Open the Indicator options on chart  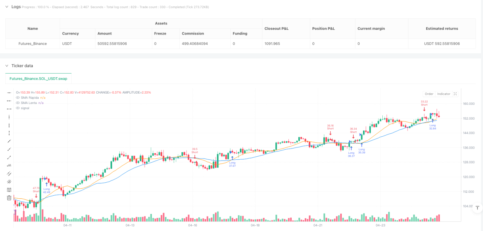[x=444, y=94]
